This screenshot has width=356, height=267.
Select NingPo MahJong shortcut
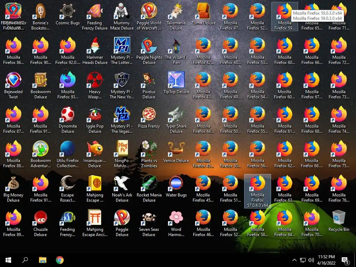click(122, 154)
